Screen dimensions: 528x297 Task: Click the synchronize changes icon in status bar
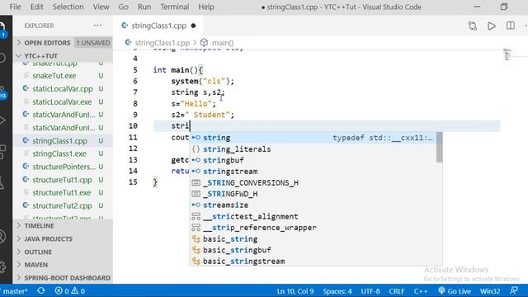click(x=41, y=290)
